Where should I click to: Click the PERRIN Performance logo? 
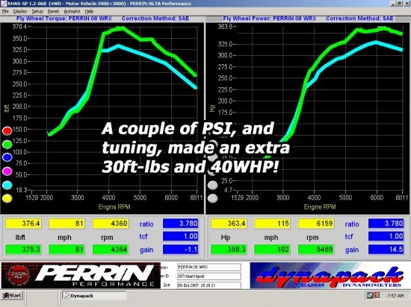pos(81,276)
